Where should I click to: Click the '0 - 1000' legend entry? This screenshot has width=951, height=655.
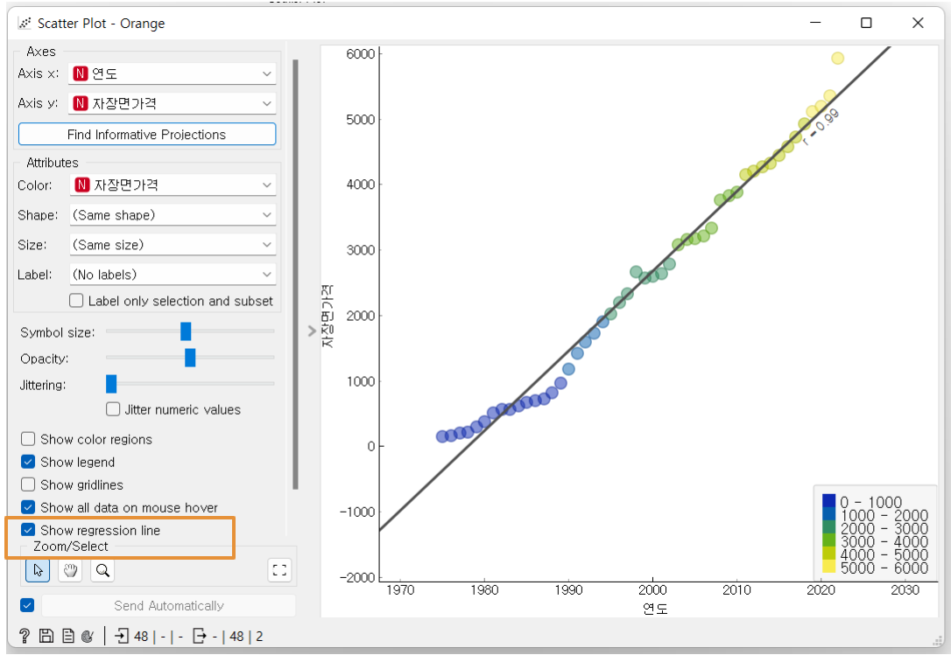pos(862,502)
